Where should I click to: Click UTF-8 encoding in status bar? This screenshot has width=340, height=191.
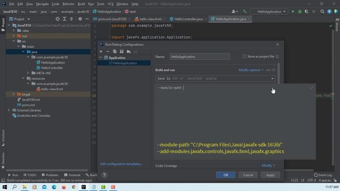point(312,180)
